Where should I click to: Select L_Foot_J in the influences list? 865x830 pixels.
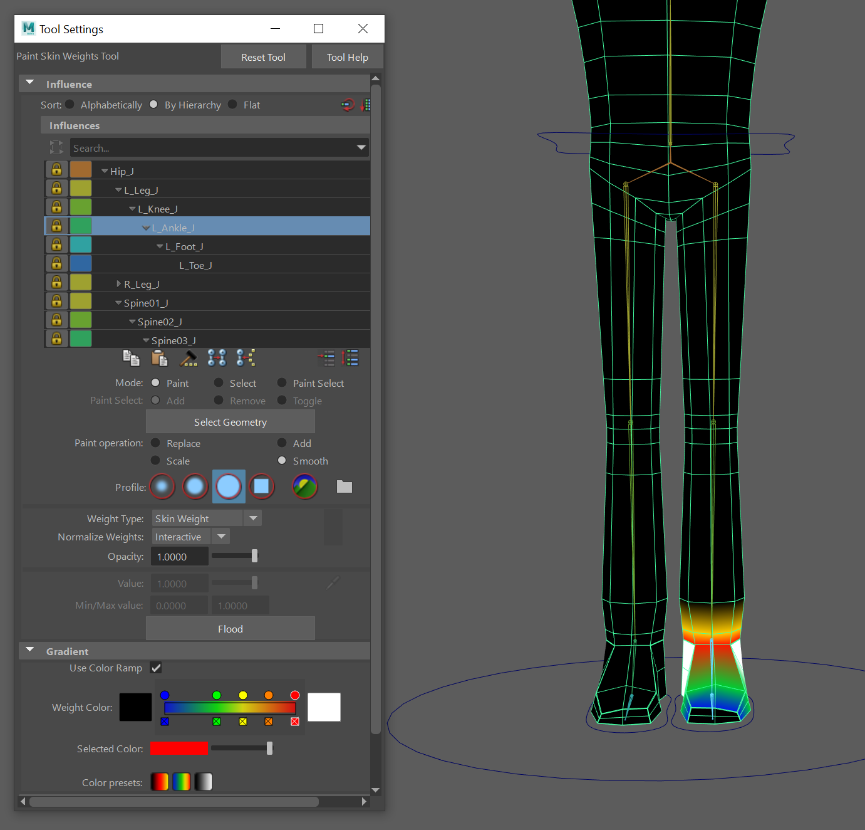(x=184, y=246)
